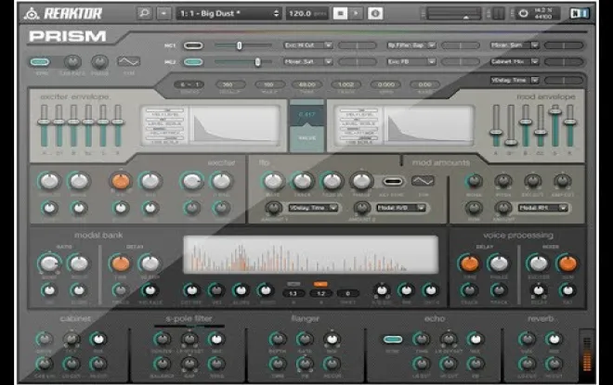
Task: Open the Exc Hi Cut dropdown
Action: pyautogui.click(x=306, y=45)
